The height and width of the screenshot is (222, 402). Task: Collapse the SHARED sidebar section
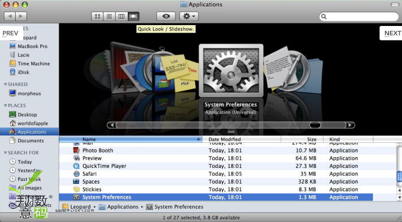[x=5, y=85]
